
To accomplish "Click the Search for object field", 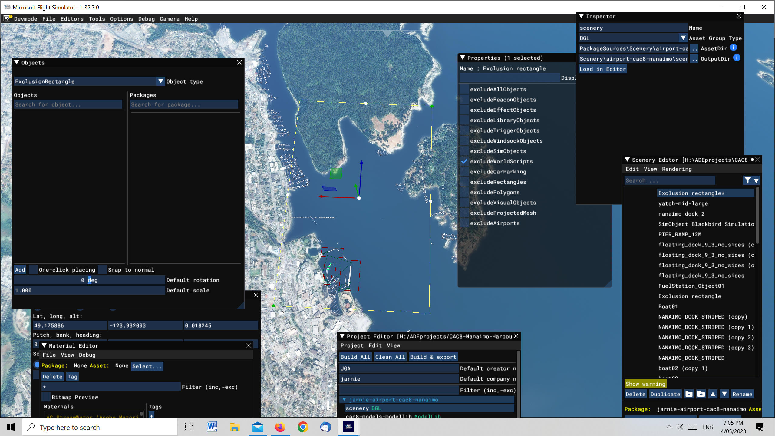I will pyautogui.click(x=68, y=104).
